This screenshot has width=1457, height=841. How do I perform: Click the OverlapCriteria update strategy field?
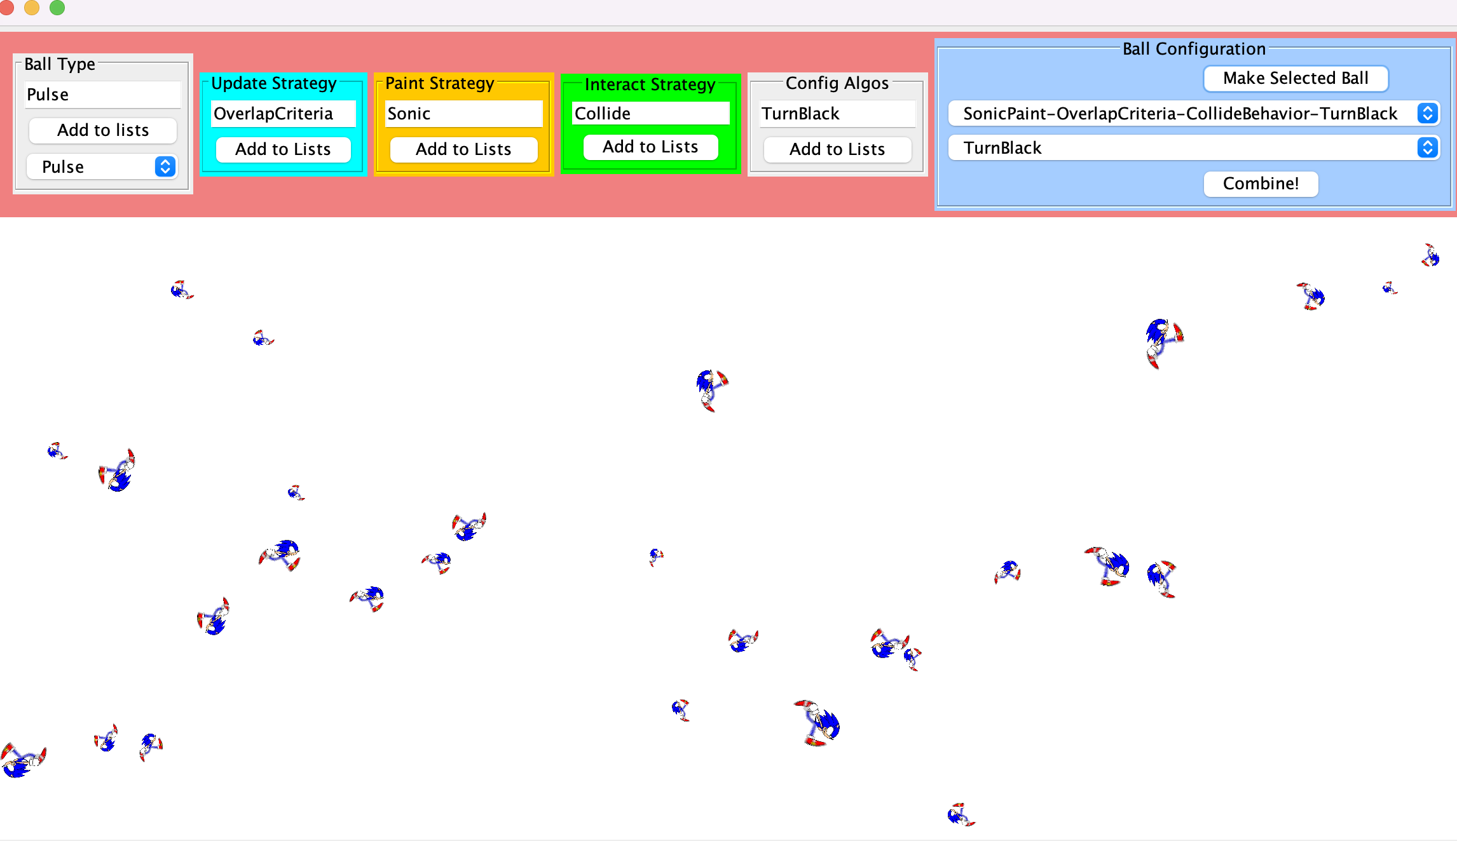(x=283, y=114)
